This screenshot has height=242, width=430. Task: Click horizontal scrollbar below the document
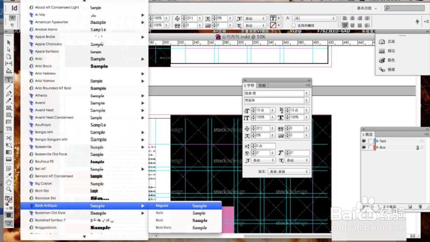pyautogui.click(x=287, y=236)
